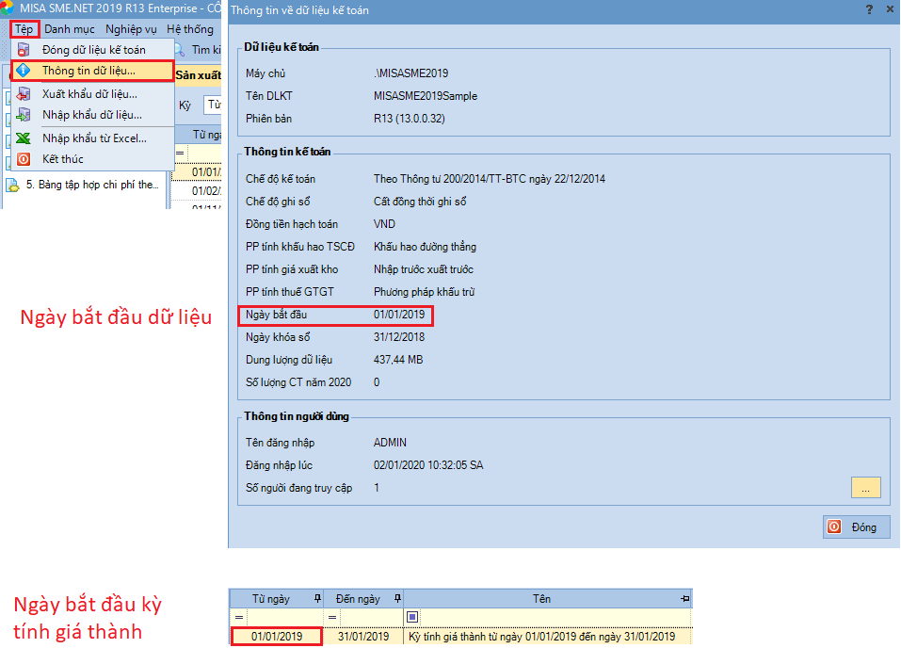Open the Hệ thống menu

coord(190,29)
